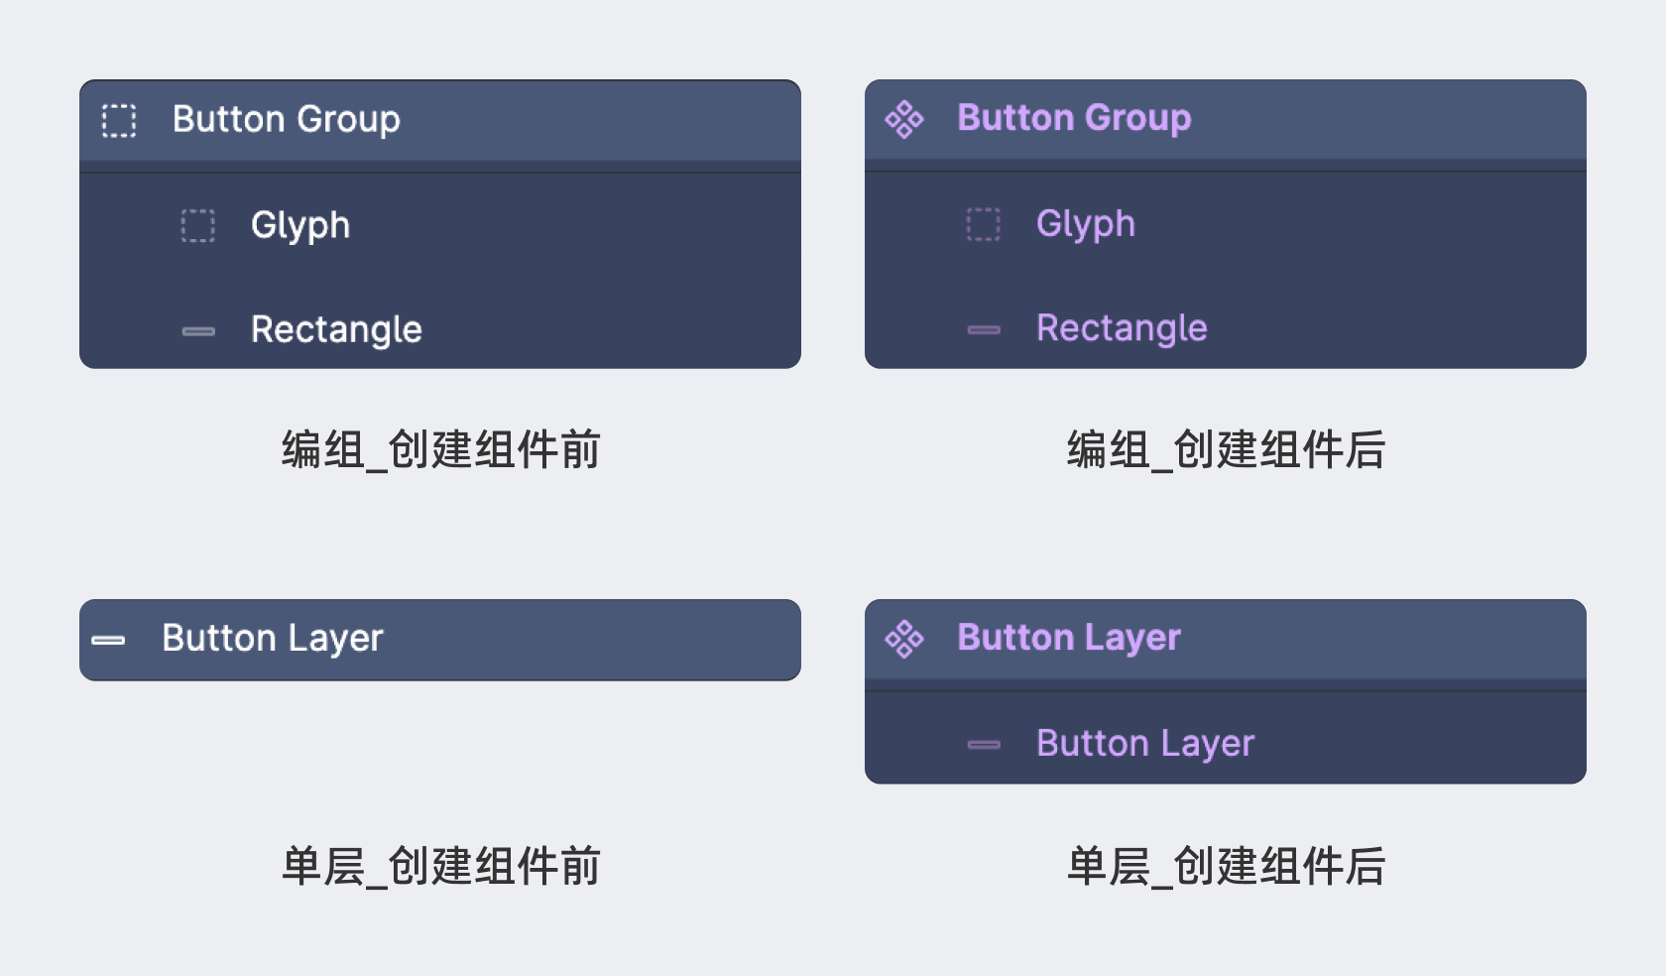Image resolution: width=1666 pixels, height=976 pixels.
Task: Select the purple Rectangle layer row
Action: pyautogui.click(x=1122, y=328)
